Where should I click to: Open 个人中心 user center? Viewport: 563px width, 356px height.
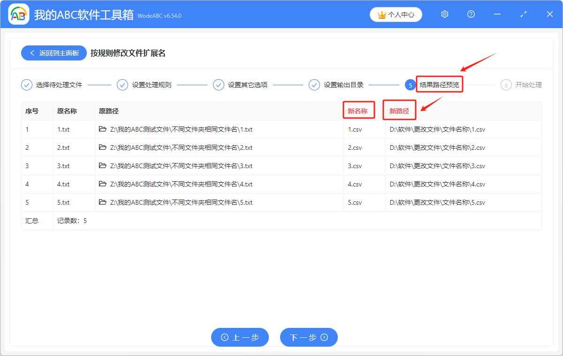(x=396, y=15)
